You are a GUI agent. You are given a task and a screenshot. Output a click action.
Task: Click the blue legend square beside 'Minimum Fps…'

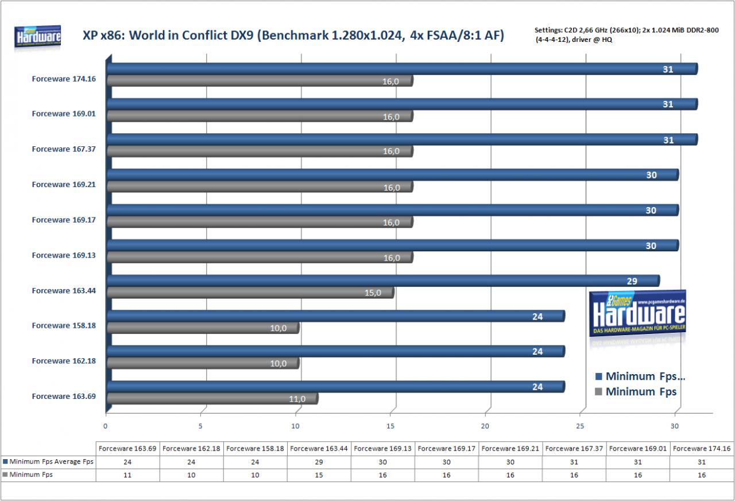click(x=598, y=377)
